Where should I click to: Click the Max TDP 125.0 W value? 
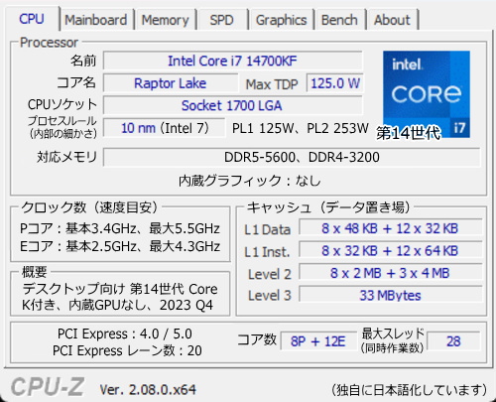pyautogui.click(x=335, y=83)
